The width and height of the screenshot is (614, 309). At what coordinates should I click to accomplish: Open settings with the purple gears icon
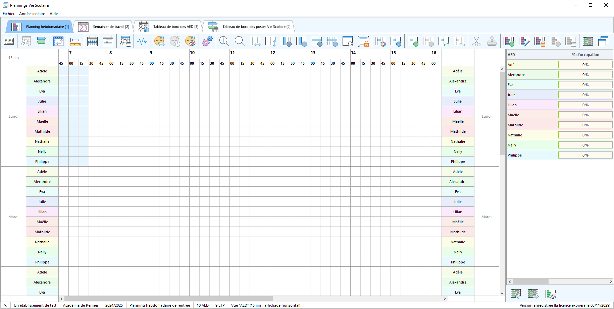tap(207, 41)
